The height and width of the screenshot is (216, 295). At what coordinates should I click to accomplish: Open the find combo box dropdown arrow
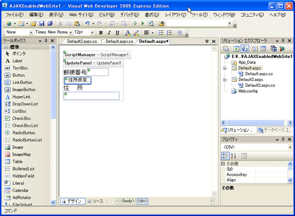230,23
